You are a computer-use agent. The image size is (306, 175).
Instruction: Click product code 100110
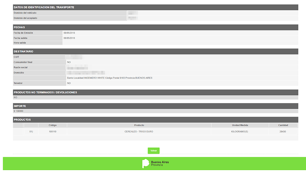point(52,132)
